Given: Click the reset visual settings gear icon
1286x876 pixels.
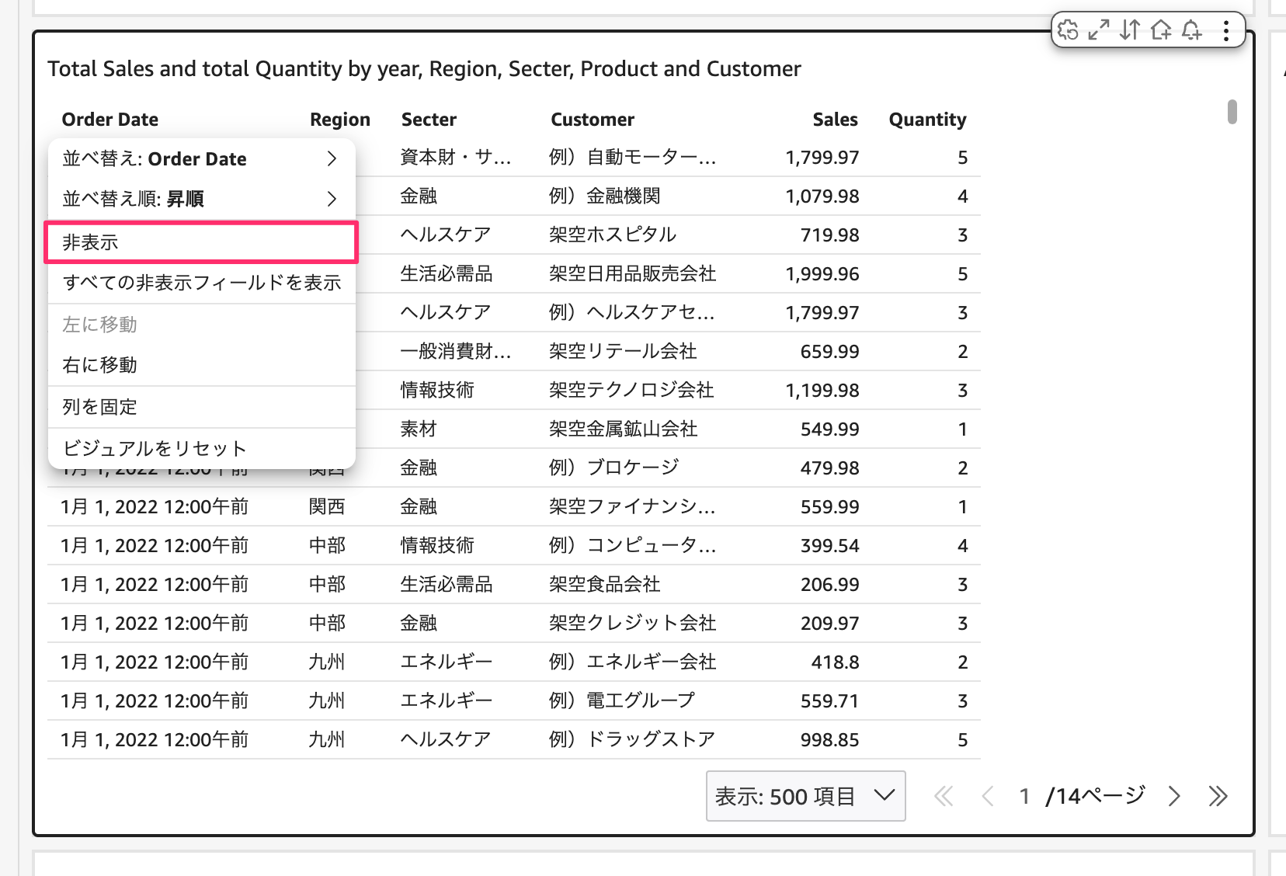Looking at the screenshot, I should [x=1069, y=30].
